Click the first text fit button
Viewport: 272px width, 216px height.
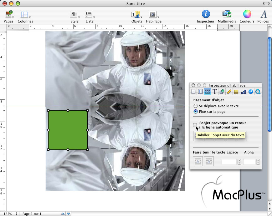click(198, 161)
